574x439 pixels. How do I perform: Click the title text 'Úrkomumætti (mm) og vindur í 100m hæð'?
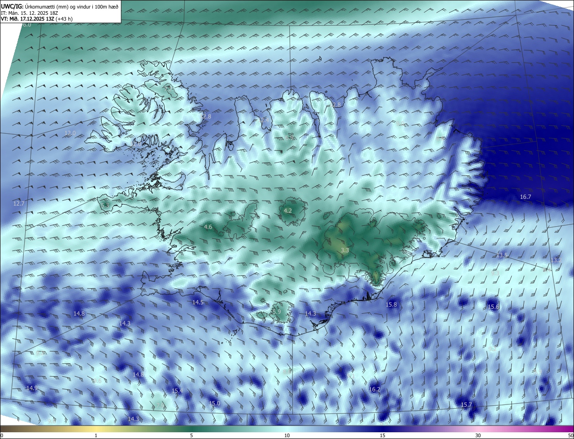click(x=72, y=6)
